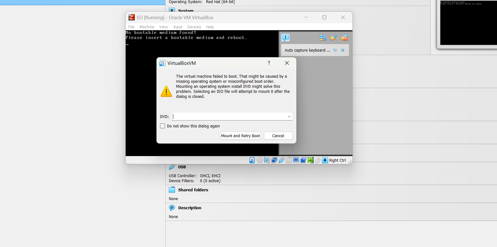Click the delete all notifications icon
Image resolution: width=497 pixels, height=247 pixels.
345,38
